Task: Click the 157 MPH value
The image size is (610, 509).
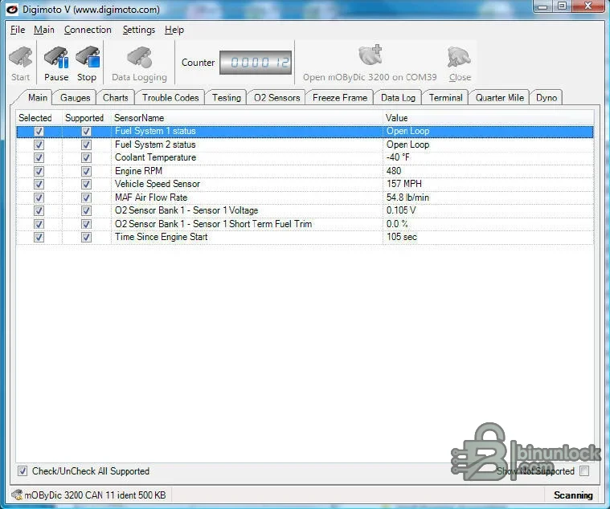Action: pos(403,184)
